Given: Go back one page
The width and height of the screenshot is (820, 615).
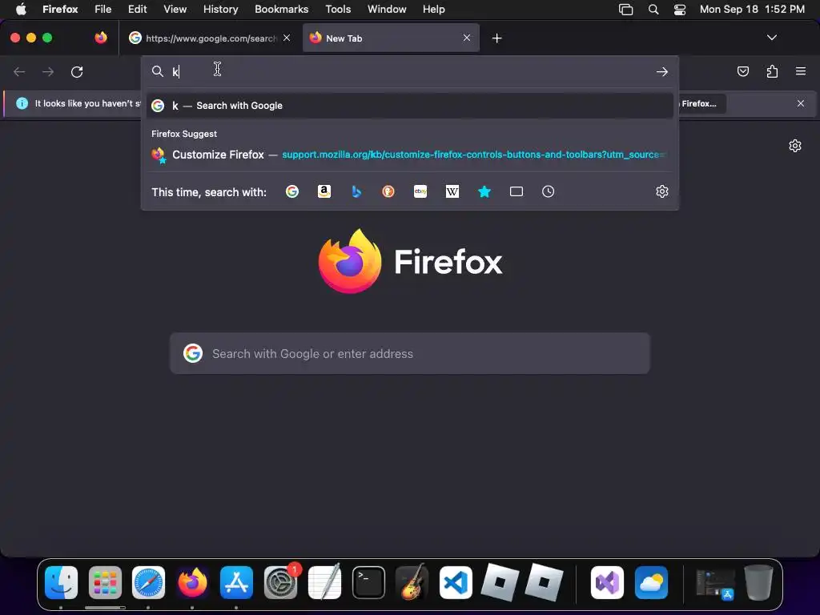Looking at the screenshot, I should (x=19, y=71).
